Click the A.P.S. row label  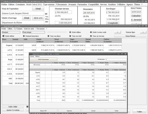coord(10,50)
